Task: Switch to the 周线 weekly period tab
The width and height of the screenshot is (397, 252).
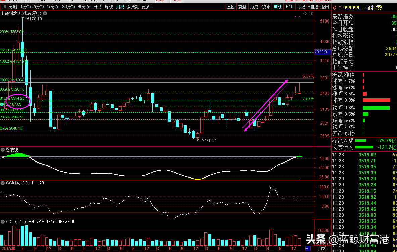Action: pyautogui.click(x=109, y=7)
